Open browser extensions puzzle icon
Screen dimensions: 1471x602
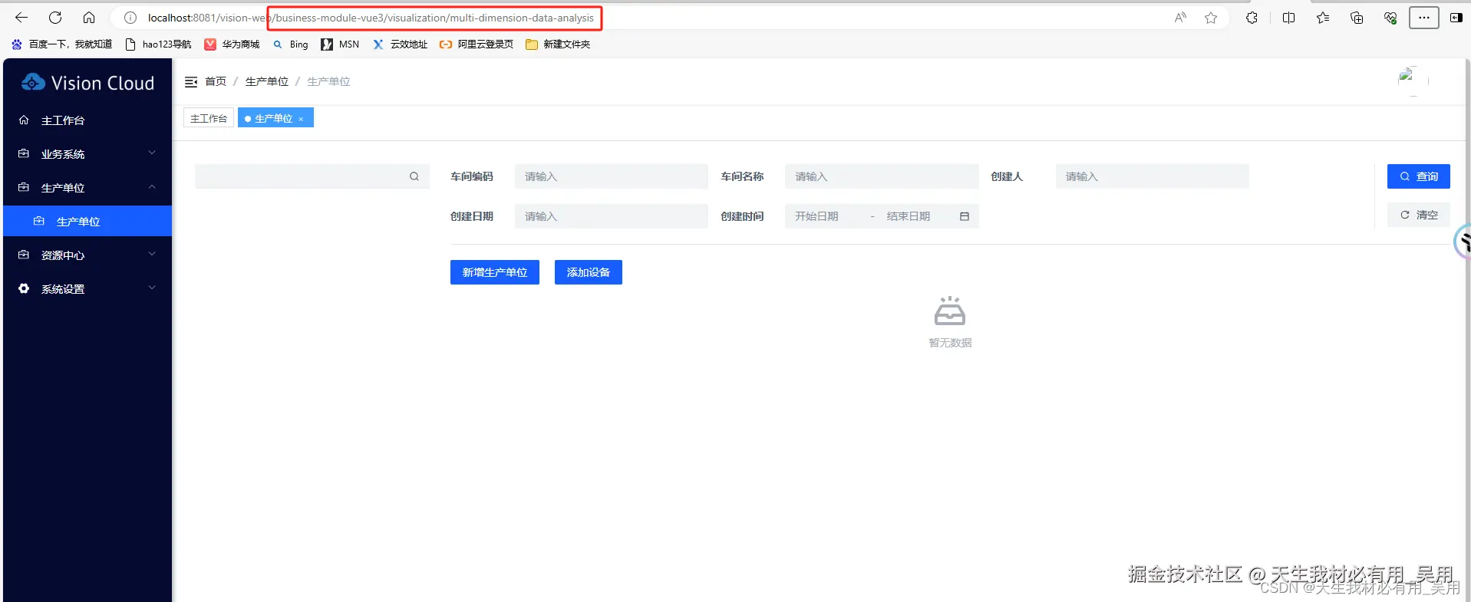1252,18
